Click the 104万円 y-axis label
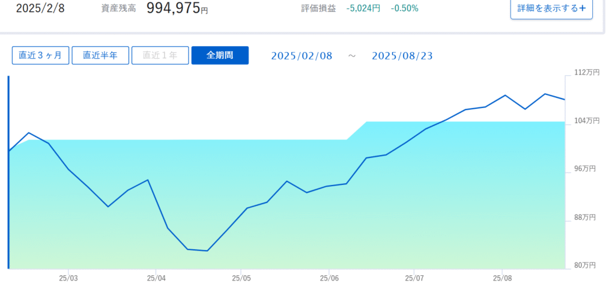This screenshot has width=615, height=298. click(586, 121)
